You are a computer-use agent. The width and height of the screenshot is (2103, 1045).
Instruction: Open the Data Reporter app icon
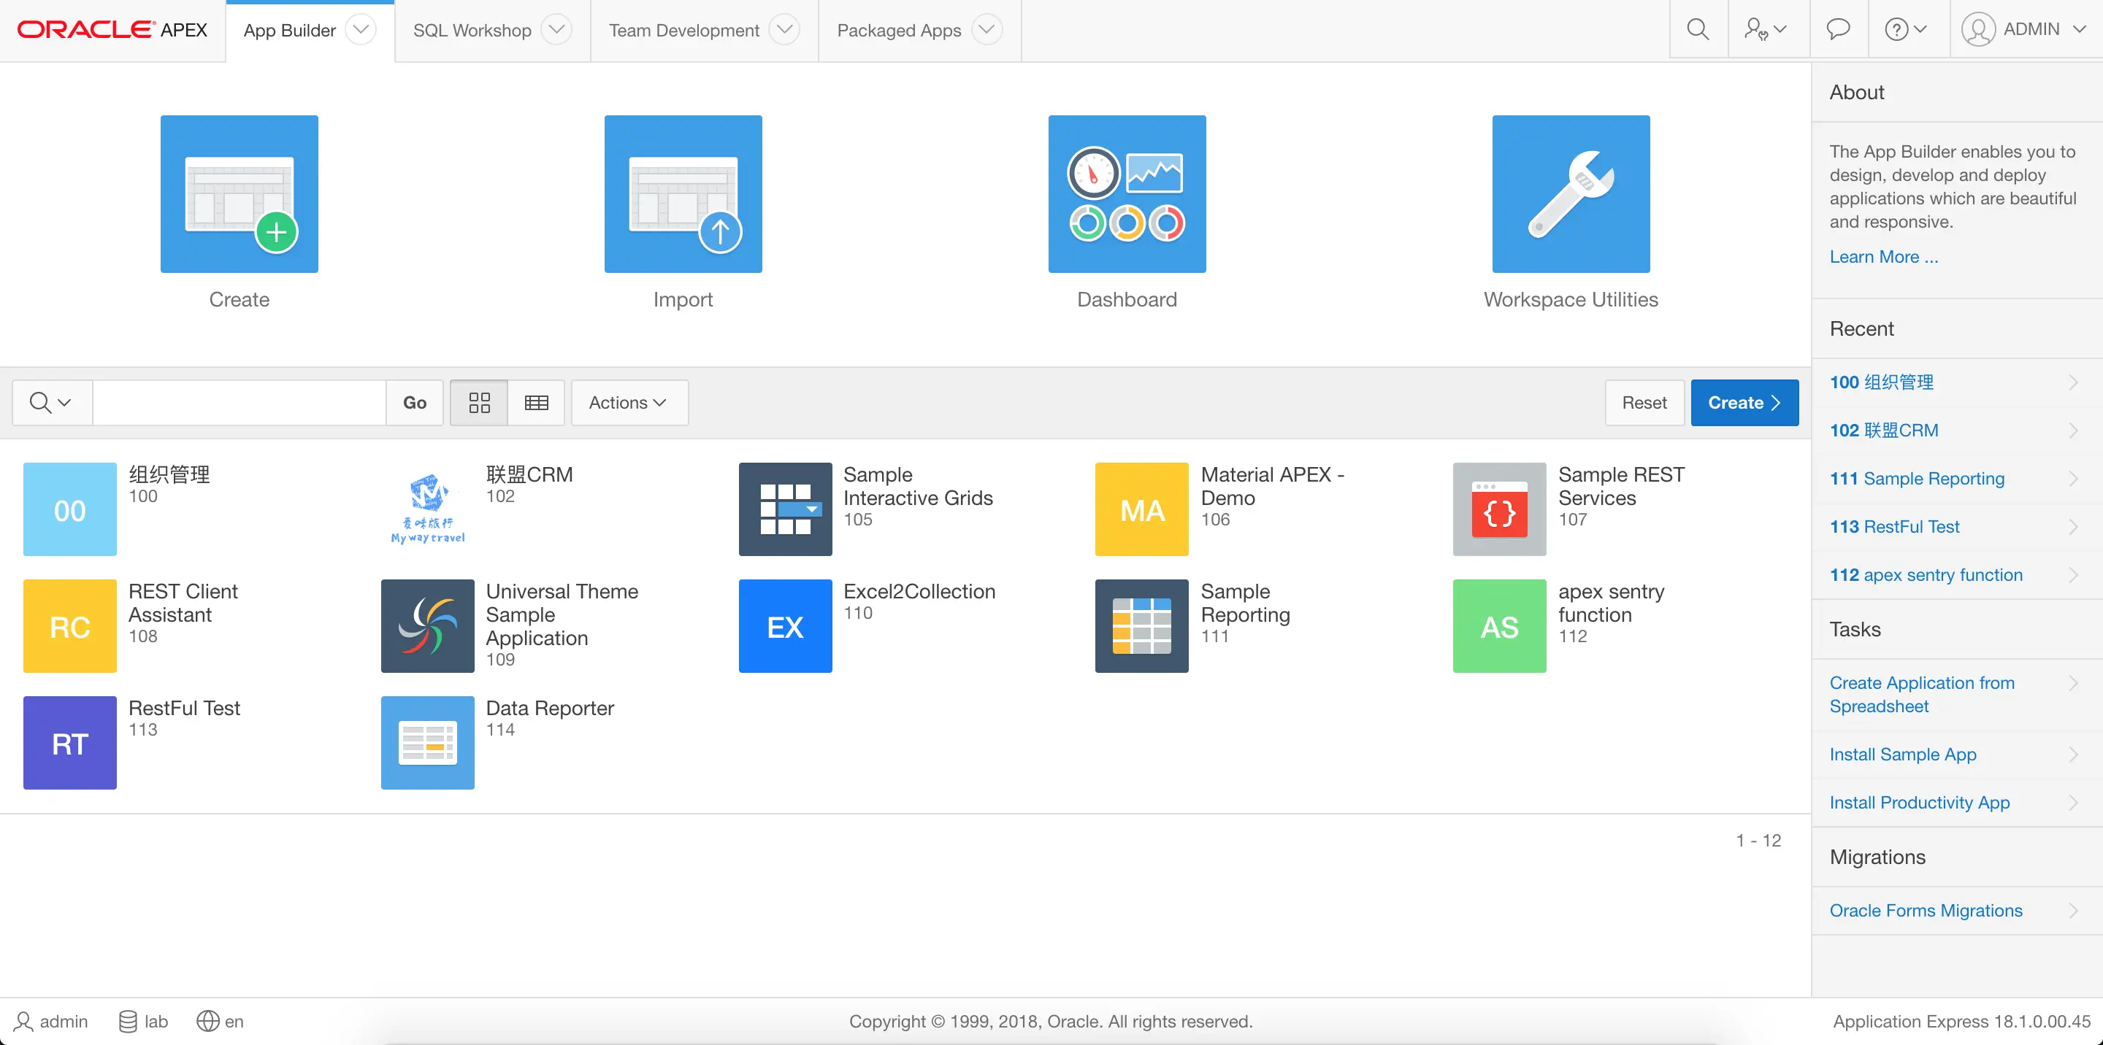(x=427, y=742)
